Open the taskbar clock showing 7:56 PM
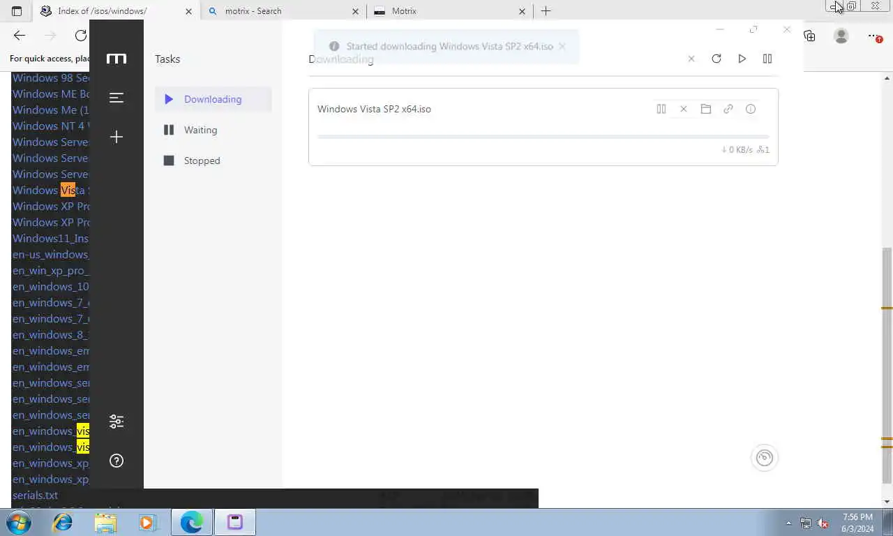Viewport: 893px width, 536px height. pos(857,523)
